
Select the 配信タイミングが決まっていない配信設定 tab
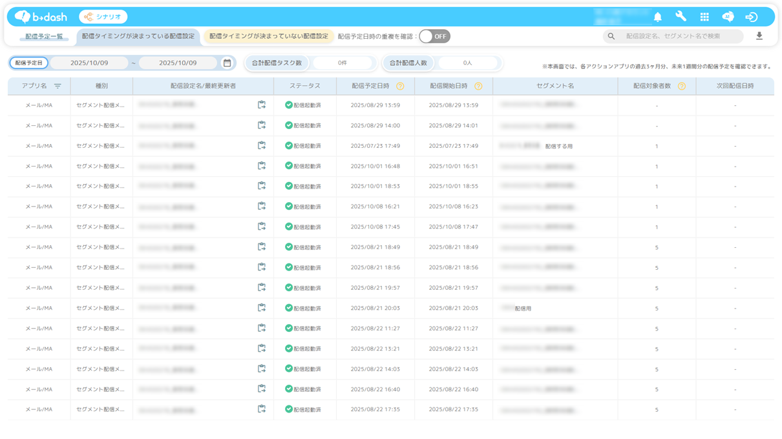pos(268,37)
